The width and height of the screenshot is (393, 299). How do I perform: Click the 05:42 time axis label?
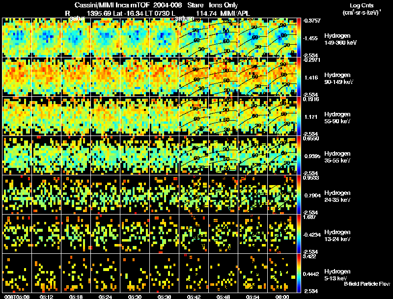194,297
